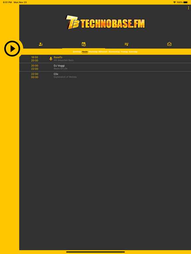
Task: Select the schedule calendar tab icon
Action: click(84, 44)
